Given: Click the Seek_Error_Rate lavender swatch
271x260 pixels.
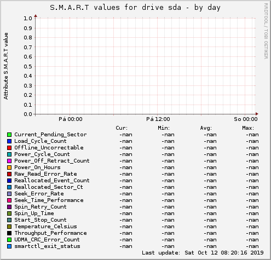Looking at the screenshot, I should click(x=9, y=194).
